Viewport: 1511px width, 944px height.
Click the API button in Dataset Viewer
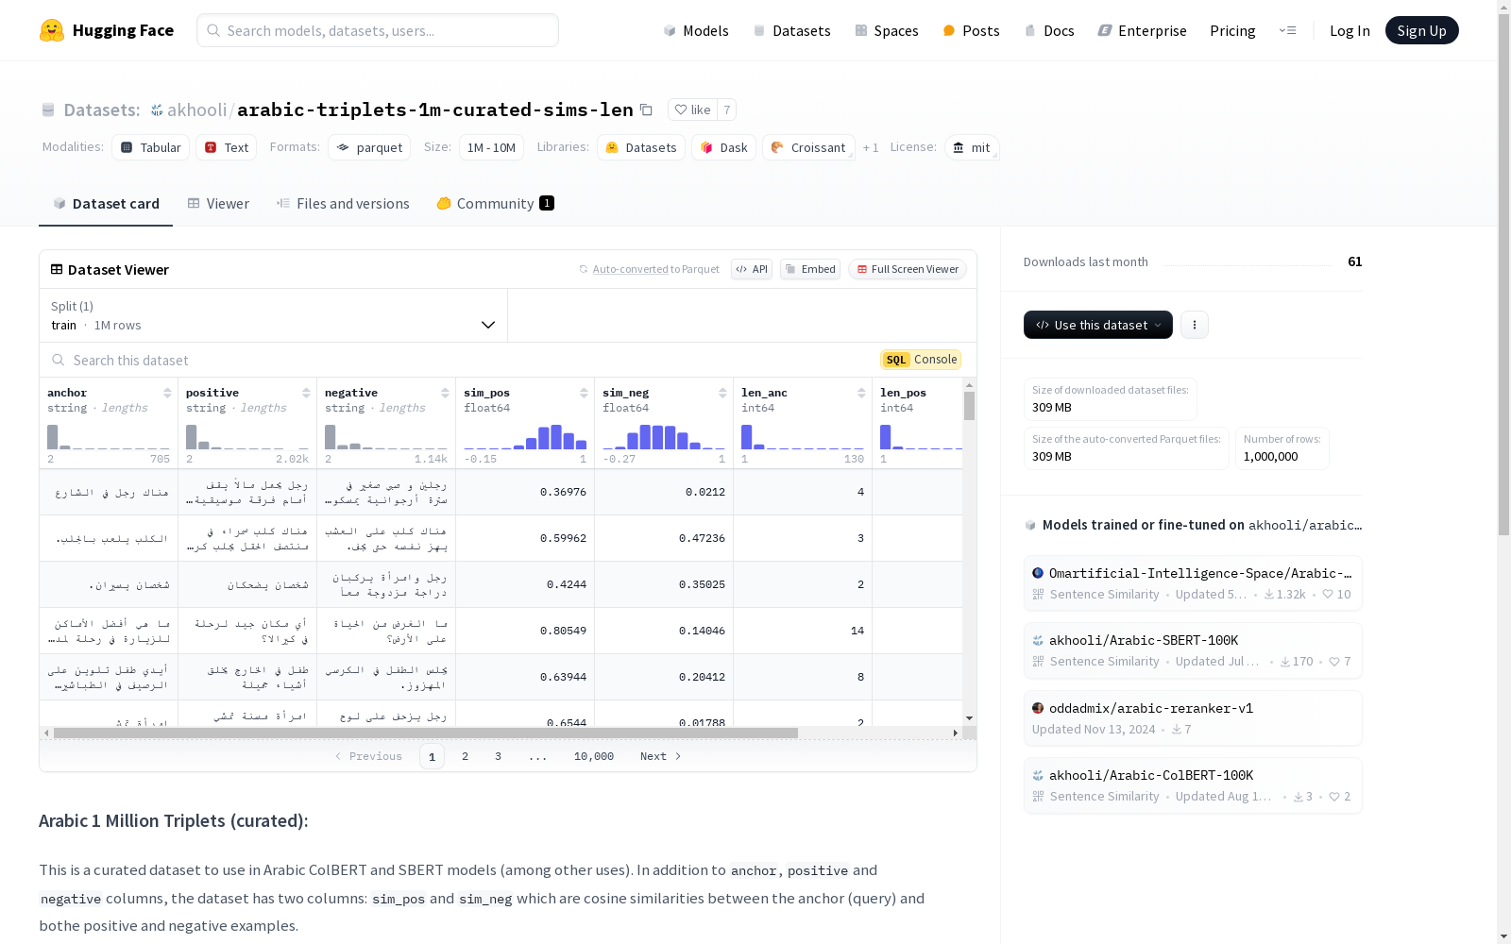tap(752, 269)
